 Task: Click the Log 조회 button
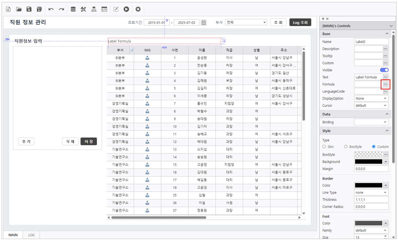[300, 22]
